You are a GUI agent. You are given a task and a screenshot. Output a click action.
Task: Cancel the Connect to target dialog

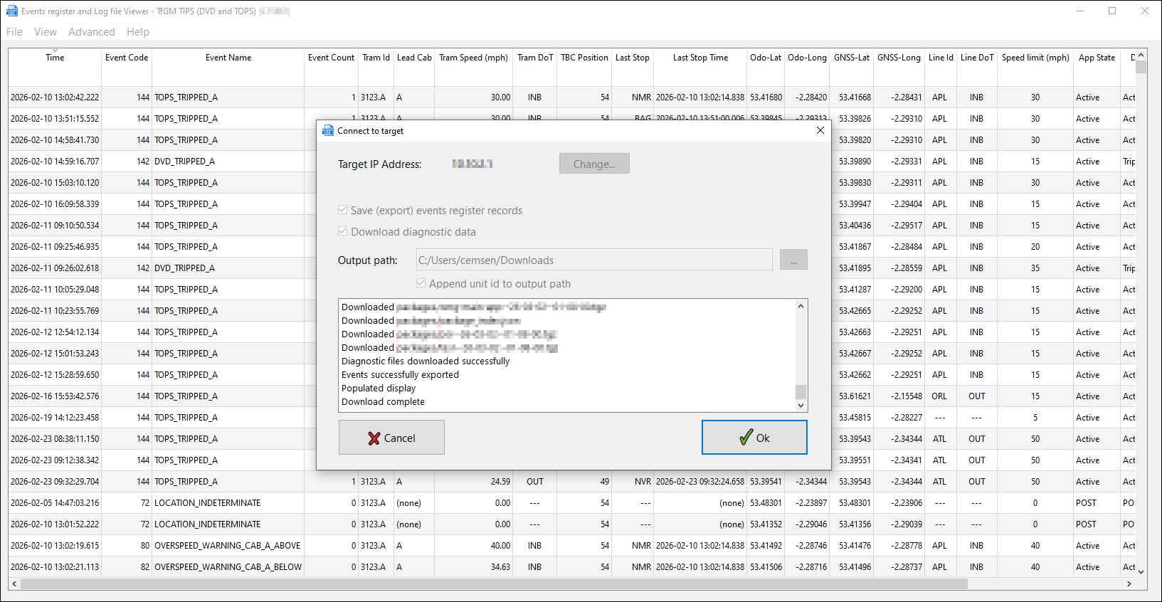pyautogui.click(x=391, y=438)
